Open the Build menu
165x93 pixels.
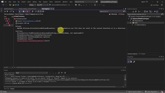click(x=29, y=2)
